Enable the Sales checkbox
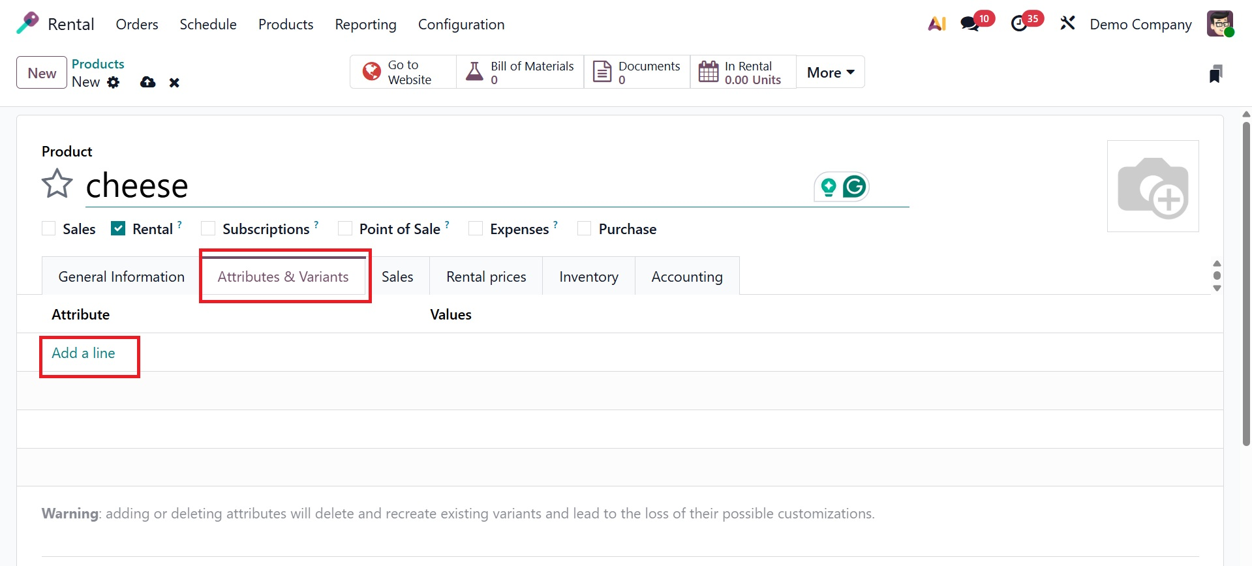 click(x=49, y=228)
